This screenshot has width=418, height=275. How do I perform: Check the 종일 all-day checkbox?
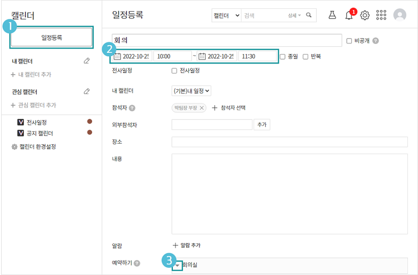(x=283, y=56)
